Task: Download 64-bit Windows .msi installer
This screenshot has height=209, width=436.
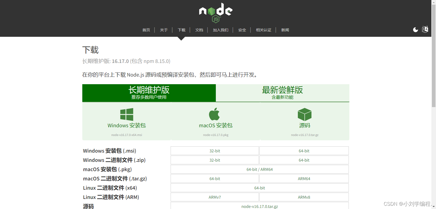Action: click(x=304, y=151)
